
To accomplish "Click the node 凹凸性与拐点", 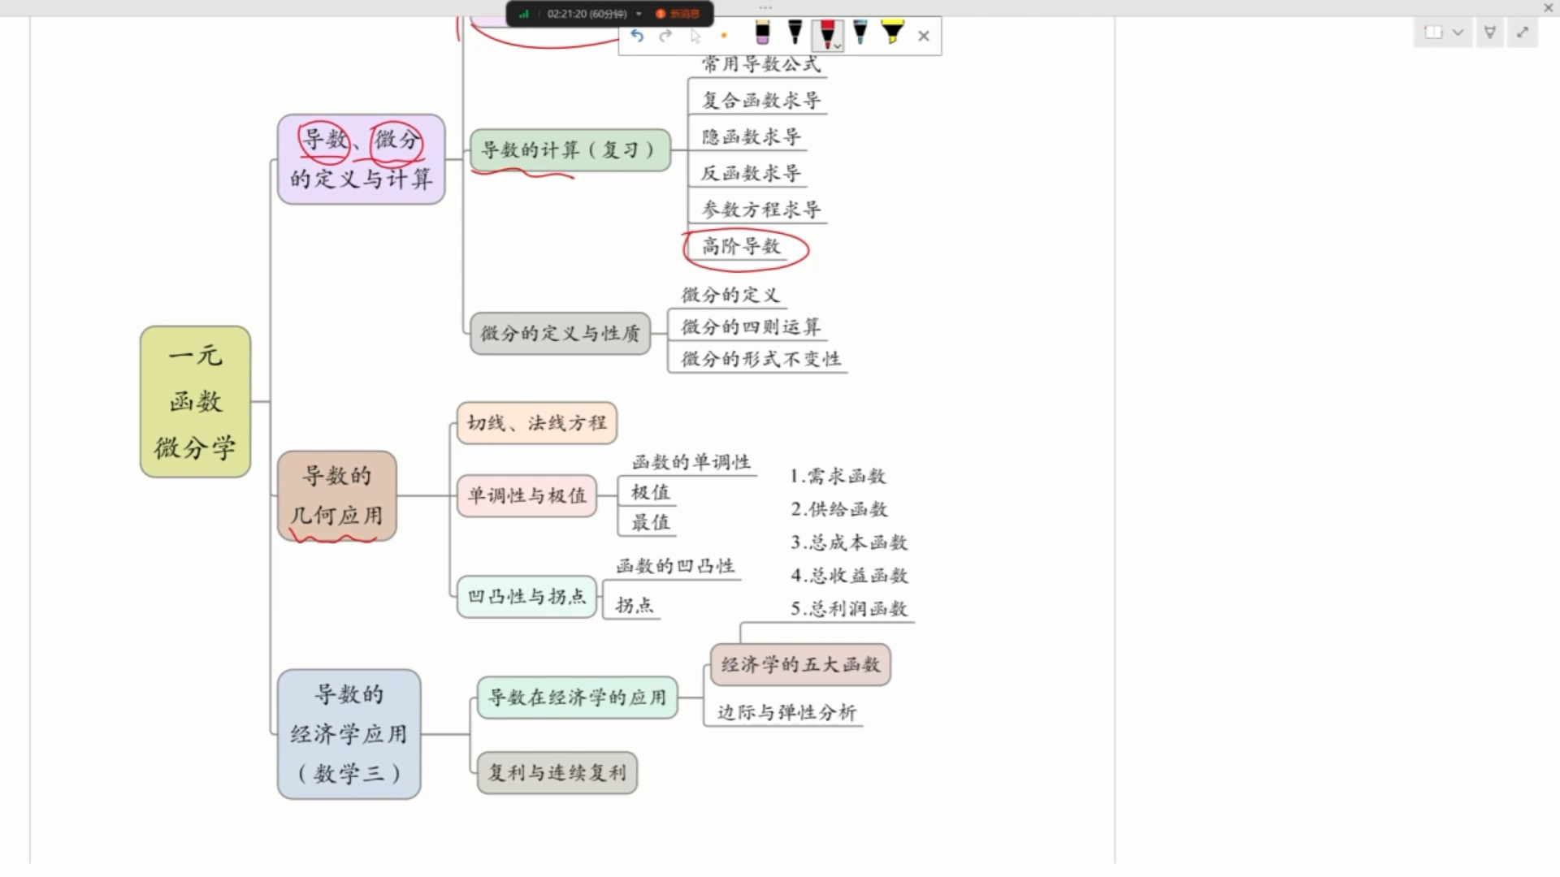I will point(526,597).
